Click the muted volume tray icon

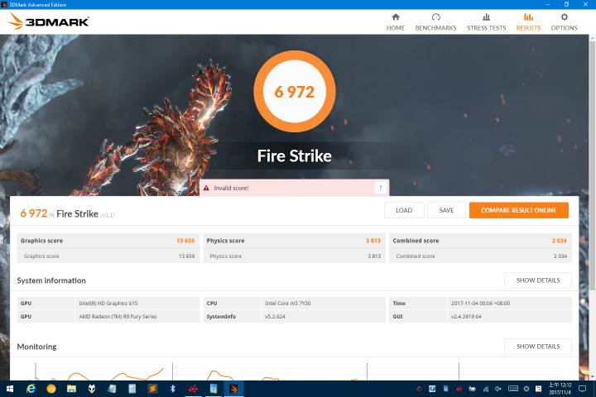(x=498, y=389)
